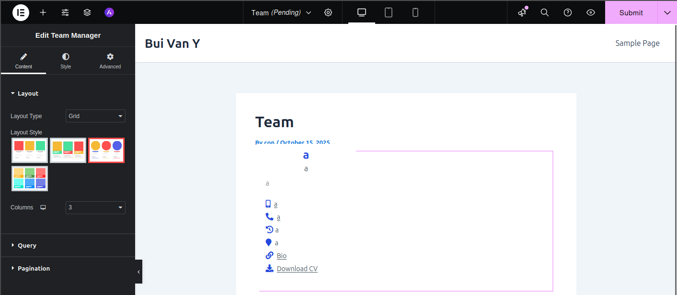This screenshot has width=677, height=295.
Task: Expand the Query section
Action: (27, 245)
